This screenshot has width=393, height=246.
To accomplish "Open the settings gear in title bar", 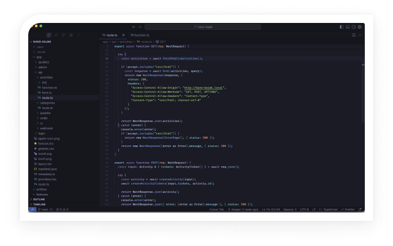I will tap(360, 27).
